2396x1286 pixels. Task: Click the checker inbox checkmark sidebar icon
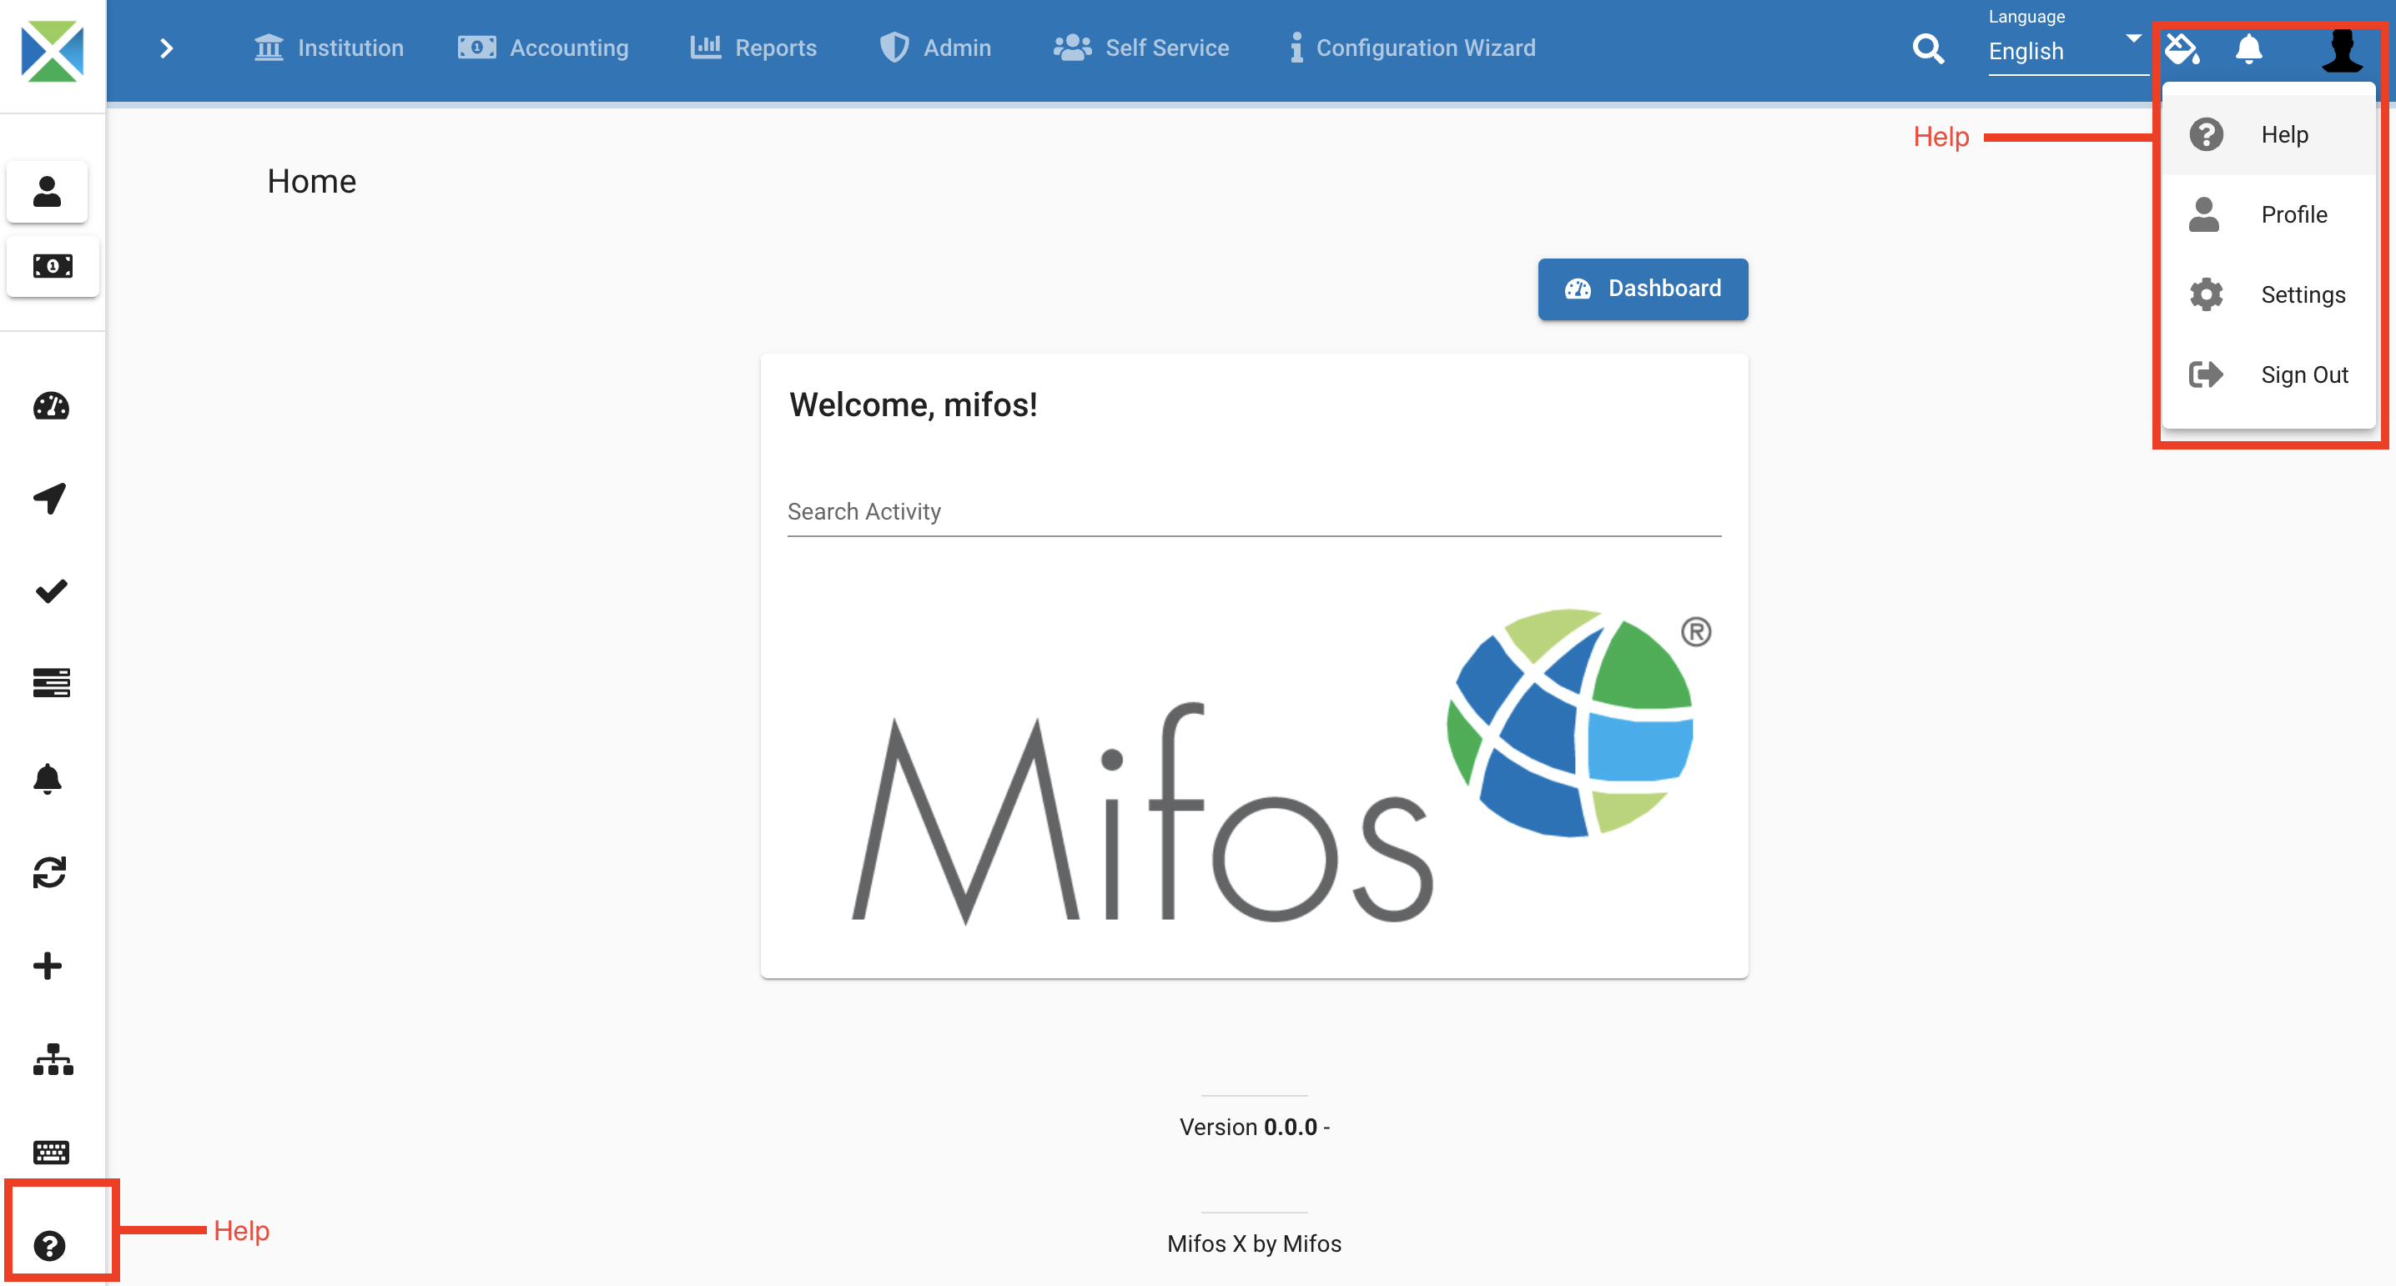51,591
